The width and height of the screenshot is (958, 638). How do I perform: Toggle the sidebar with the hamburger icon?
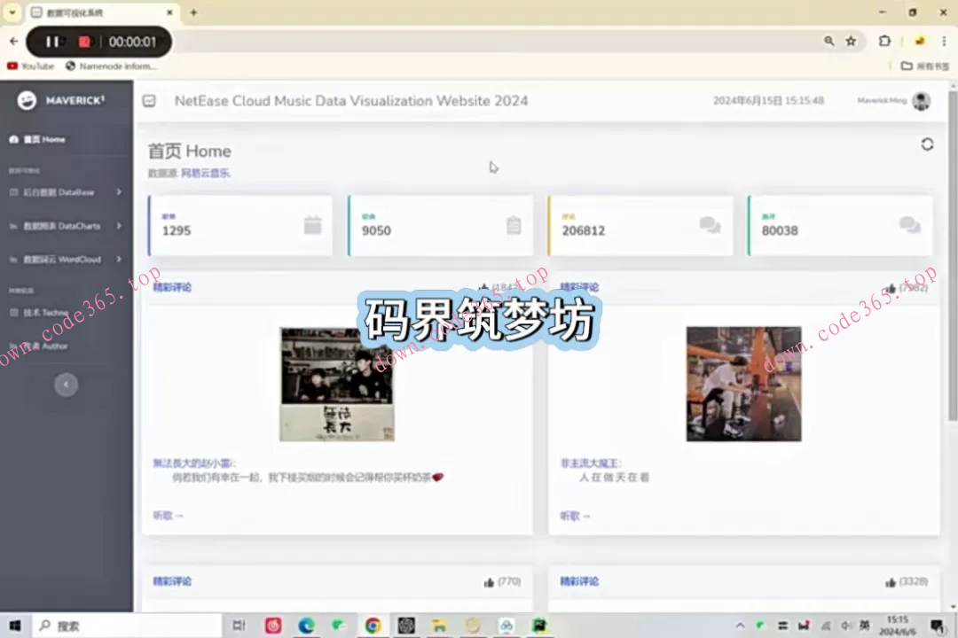148,101
